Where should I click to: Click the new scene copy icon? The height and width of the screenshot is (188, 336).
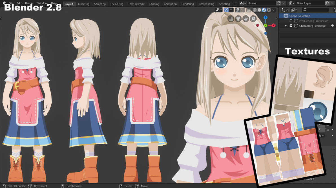(278, 3)
